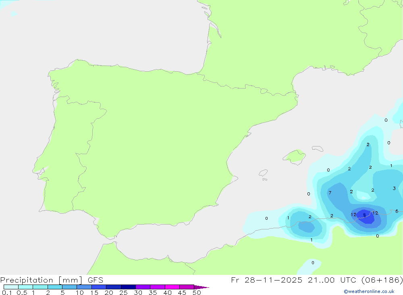403x295 pixels.
Task: Click the over-50 arrow tip of legend
Action: (201, 287)
